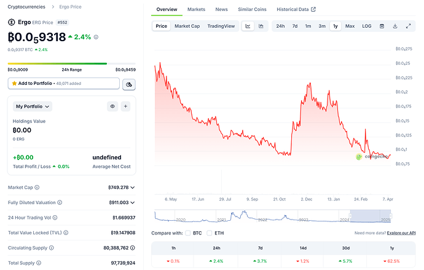Screen dimensions: 424x270
Task: Switch to line chart view icon
Action: (248, 26)
